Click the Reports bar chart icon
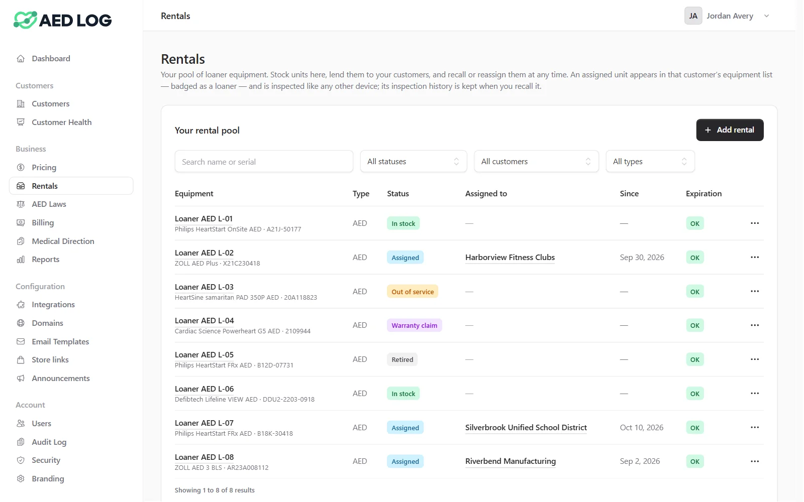The height and width of the screenshot is (502, 804). pyautogui.click(x=21, y=260)
